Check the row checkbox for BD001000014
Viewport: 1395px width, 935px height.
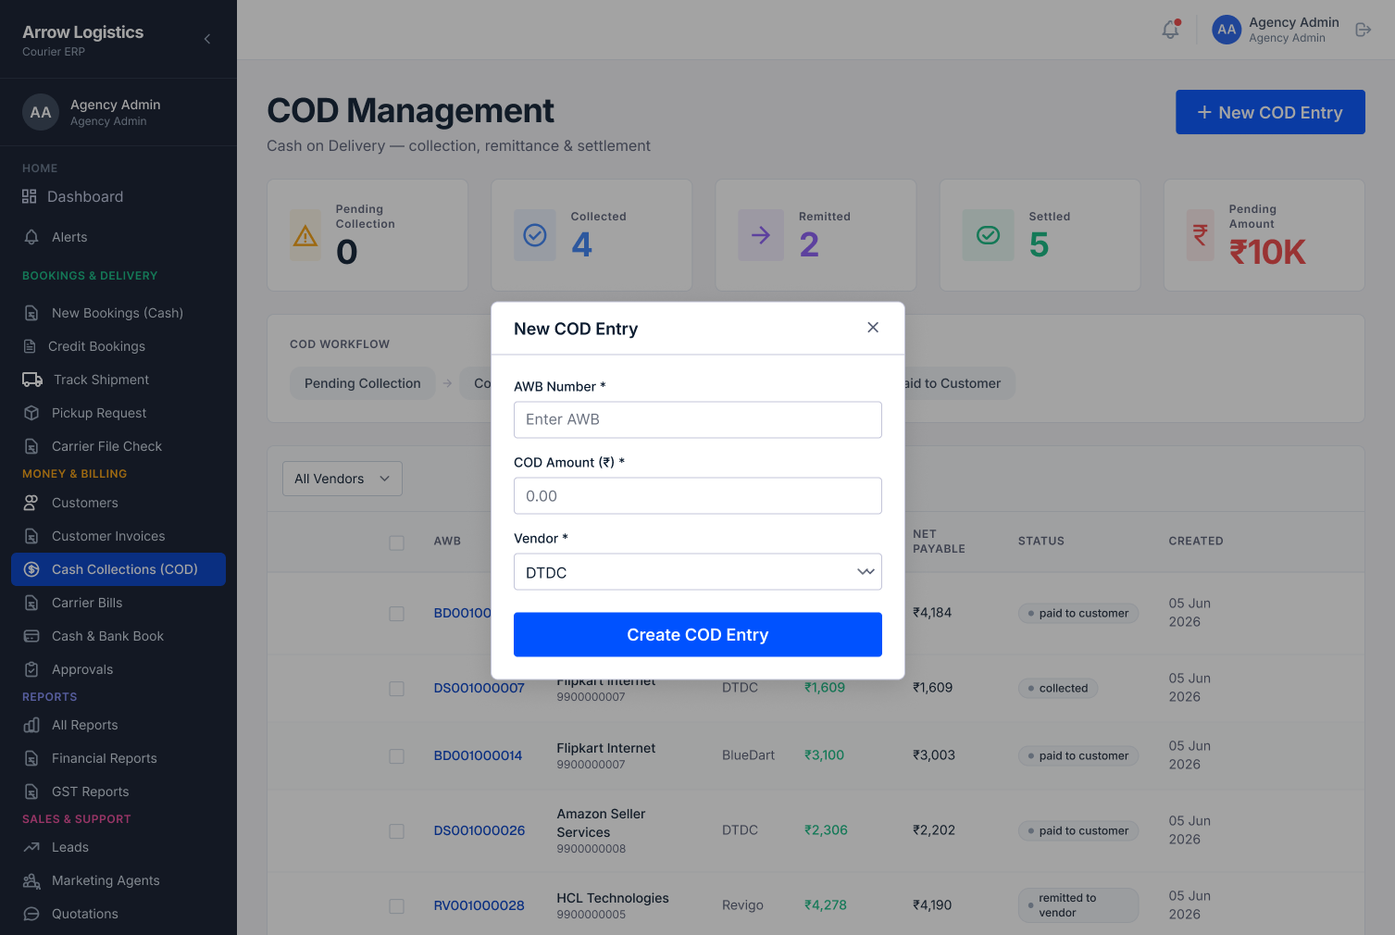pyautogui.click(x=396, y=756)
